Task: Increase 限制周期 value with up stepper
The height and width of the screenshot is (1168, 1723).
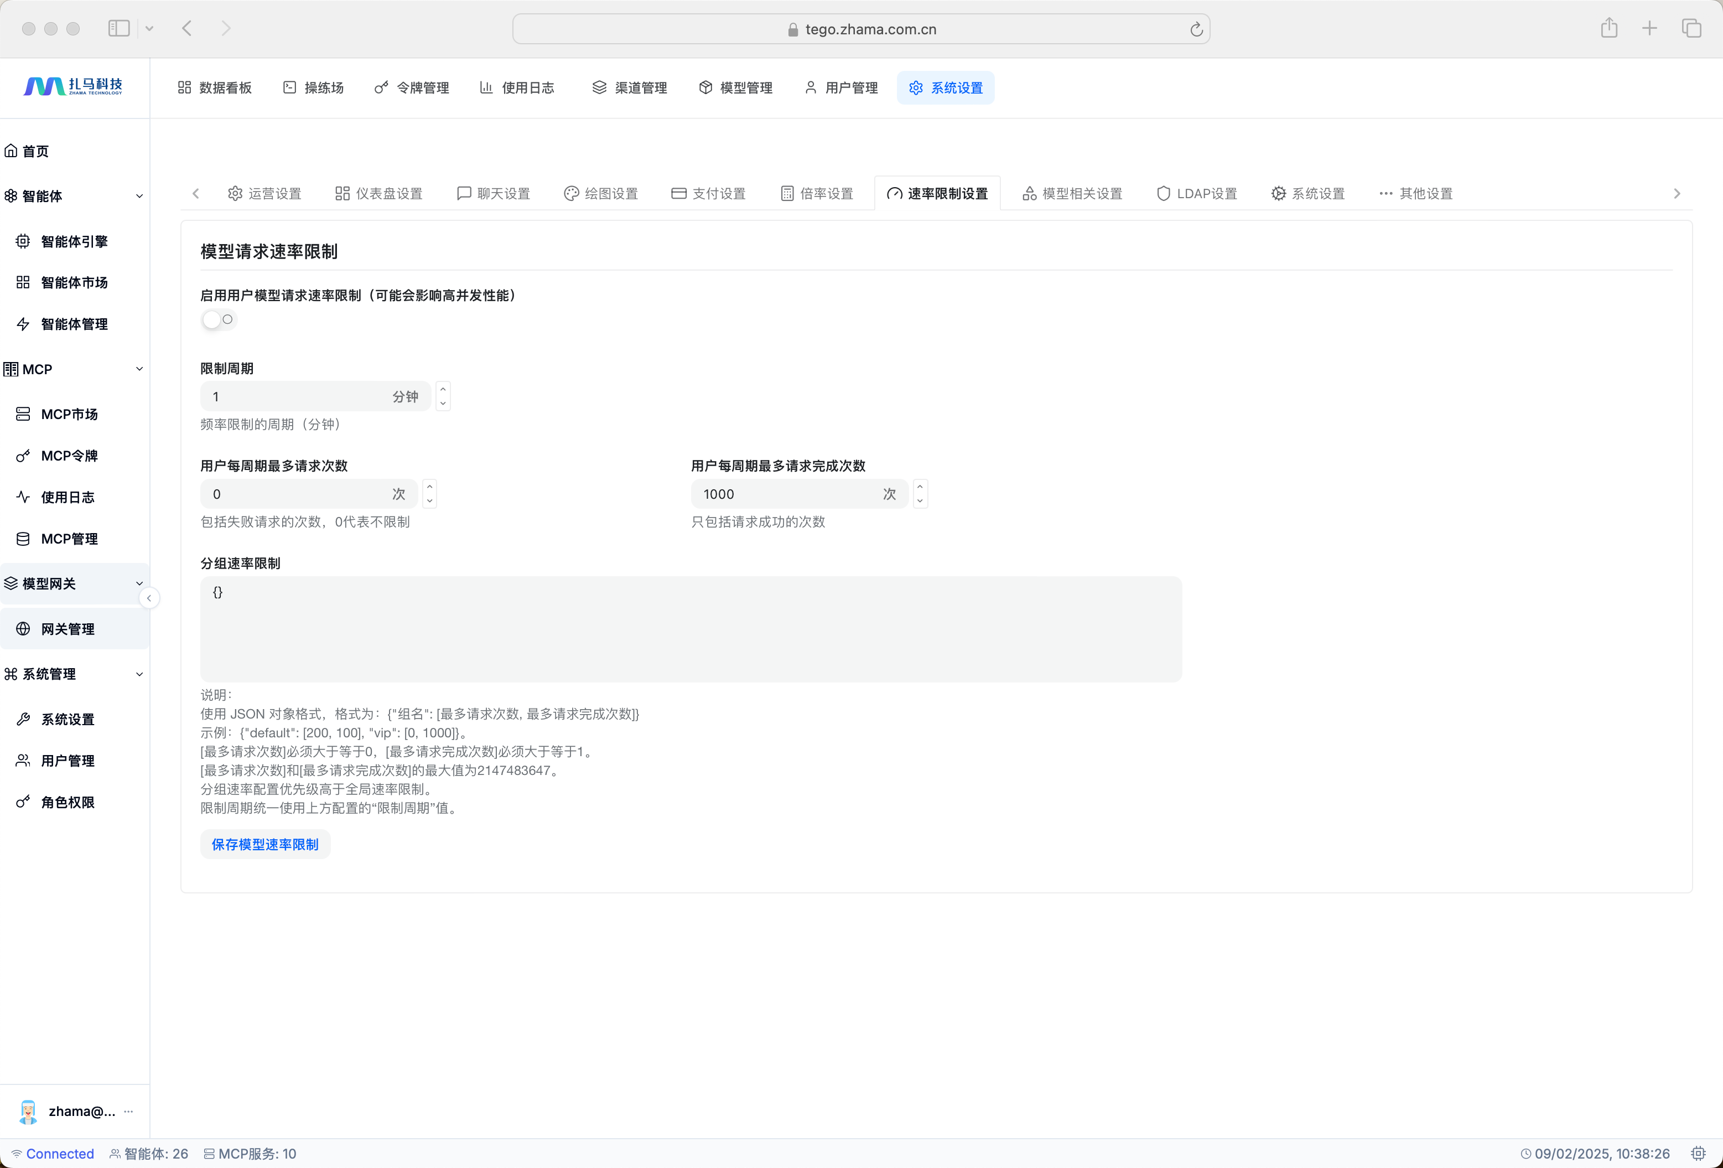Action: coord(443,389)
